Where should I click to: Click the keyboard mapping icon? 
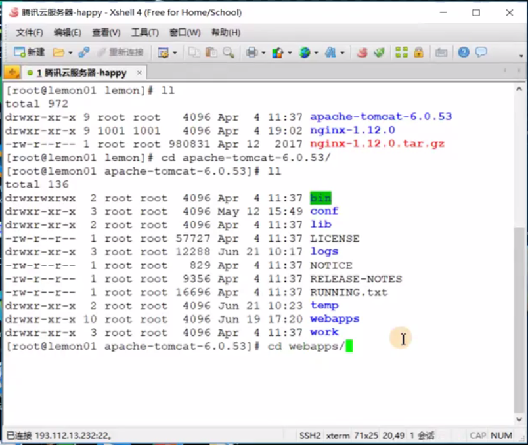tap(441, 53)
